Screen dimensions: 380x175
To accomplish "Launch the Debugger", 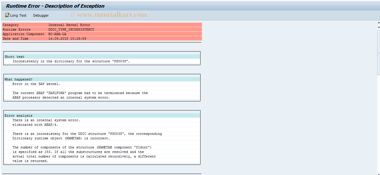I will pyautogui.click(x=41, y=15).
